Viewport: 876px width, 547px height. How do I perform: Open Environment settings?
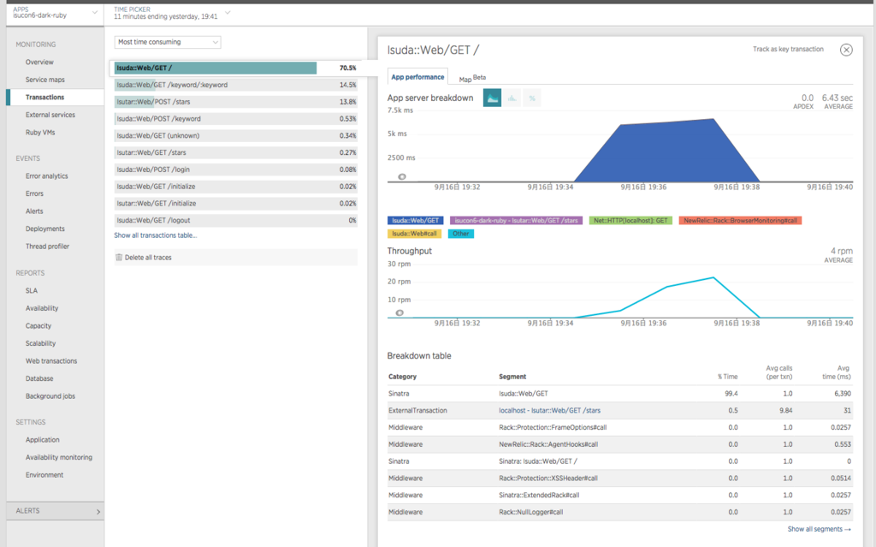coord(44,475)
